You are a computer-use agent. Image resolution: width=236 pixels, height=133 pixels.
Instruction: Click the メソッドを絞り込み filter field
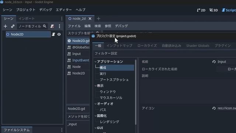pos(78,116)
